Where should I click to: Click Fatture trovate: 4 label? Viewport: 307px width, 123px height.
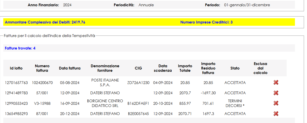(20, 48)
